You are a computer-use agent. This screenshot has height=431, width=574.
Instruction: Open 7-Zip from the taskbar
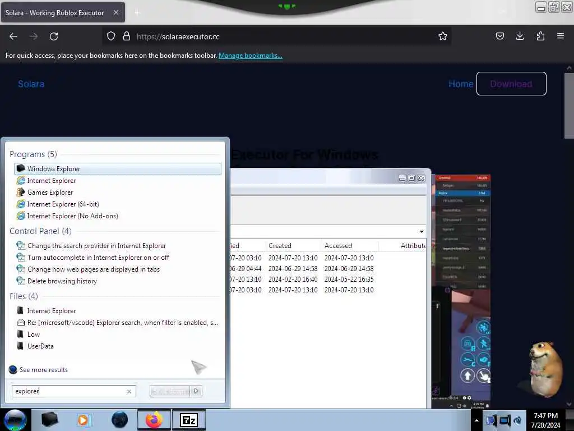tap(189, 420)
